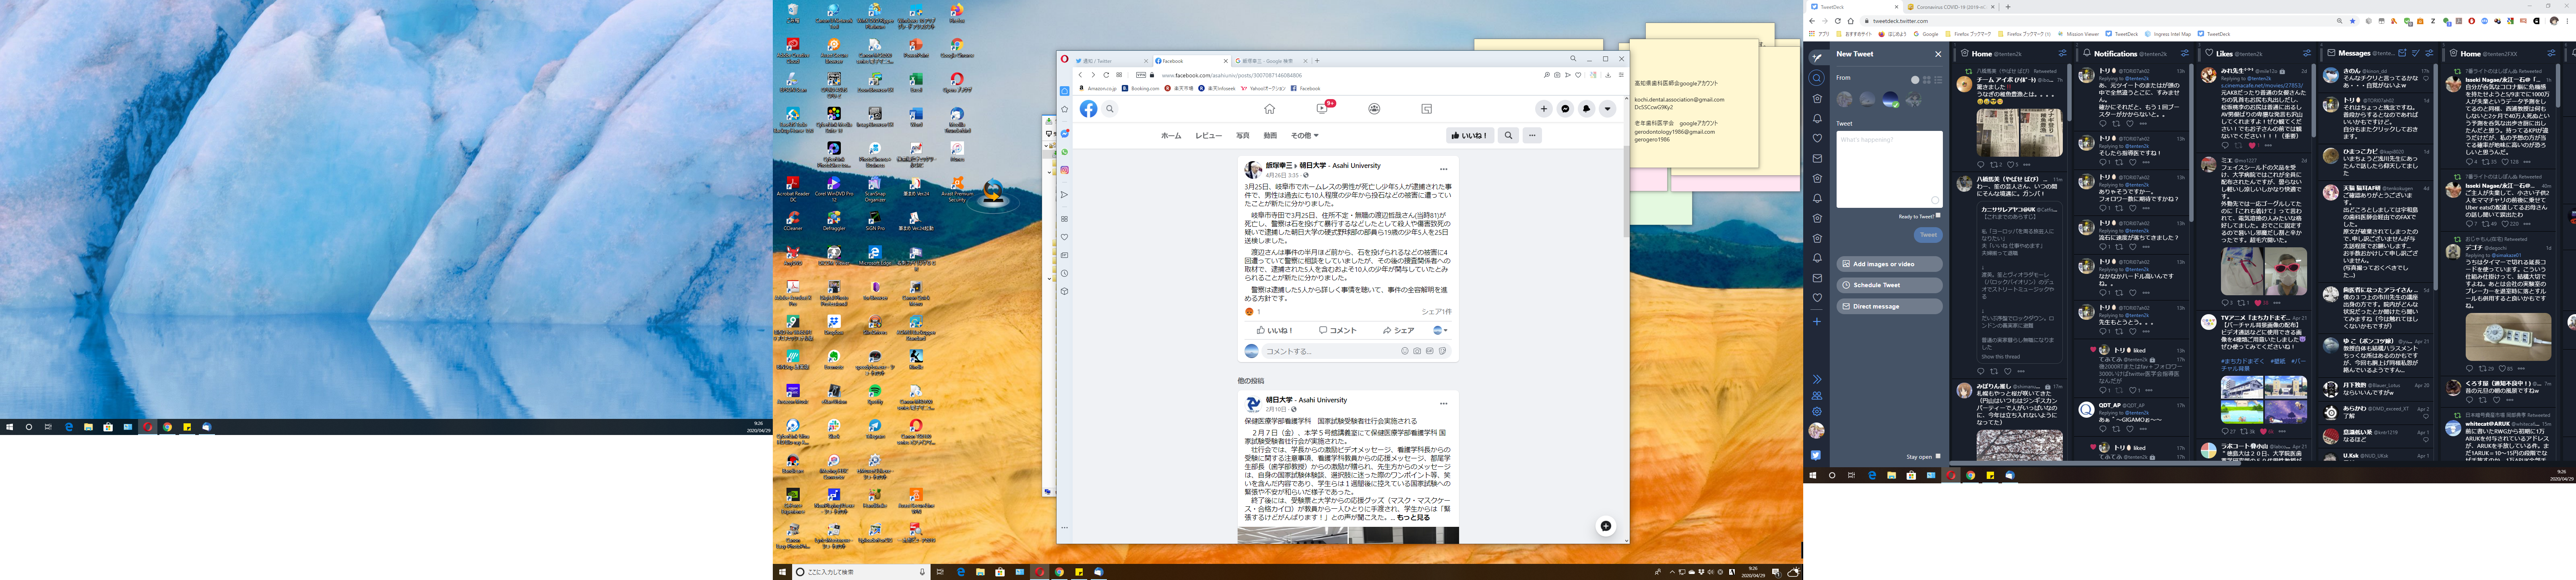Open column settings for Home @tenten2FXX
Viewport: 2576px width, 580px height.
[2552, 54]
